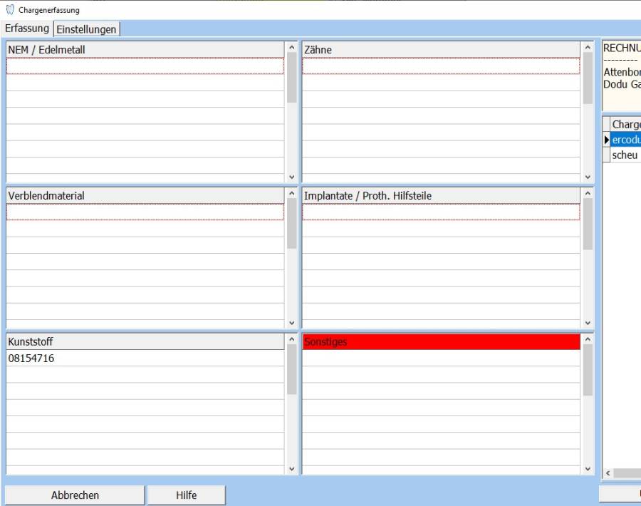The width and height of the screenshot is (641, 506).
Task: Open Hilfe with the help button
Action: click(x=186, y=495)
